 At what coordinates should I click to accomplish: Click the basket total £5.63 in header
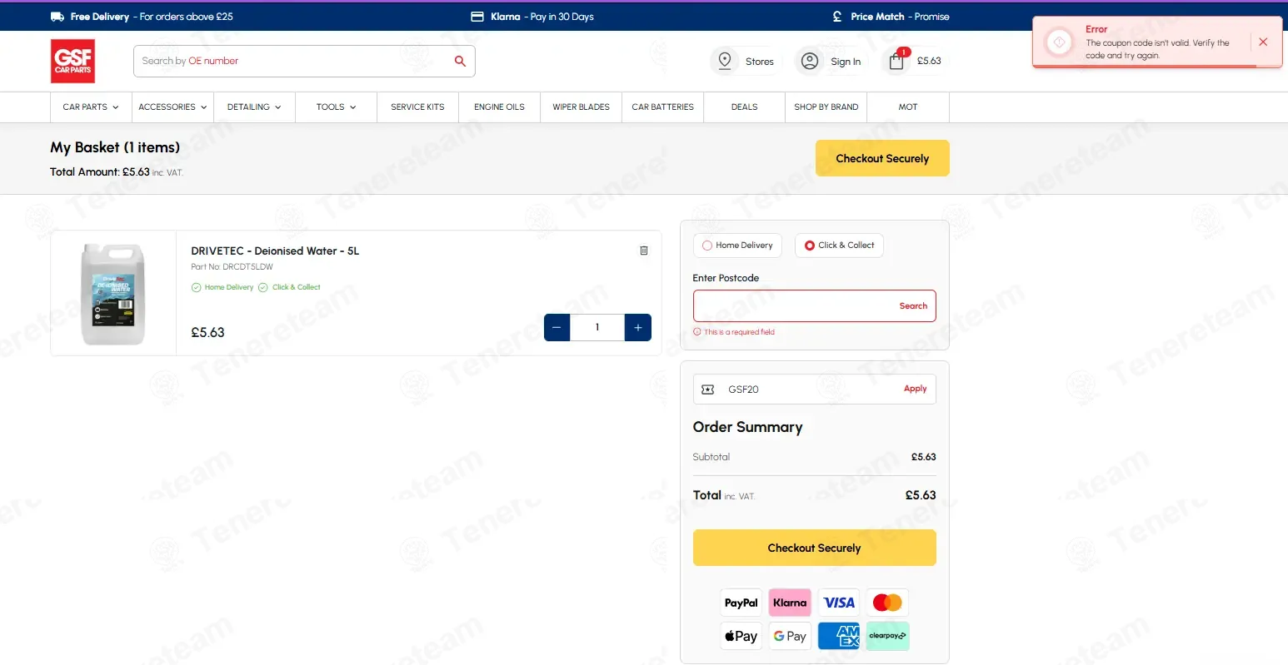pyautogui.click(x=929, y=61)
